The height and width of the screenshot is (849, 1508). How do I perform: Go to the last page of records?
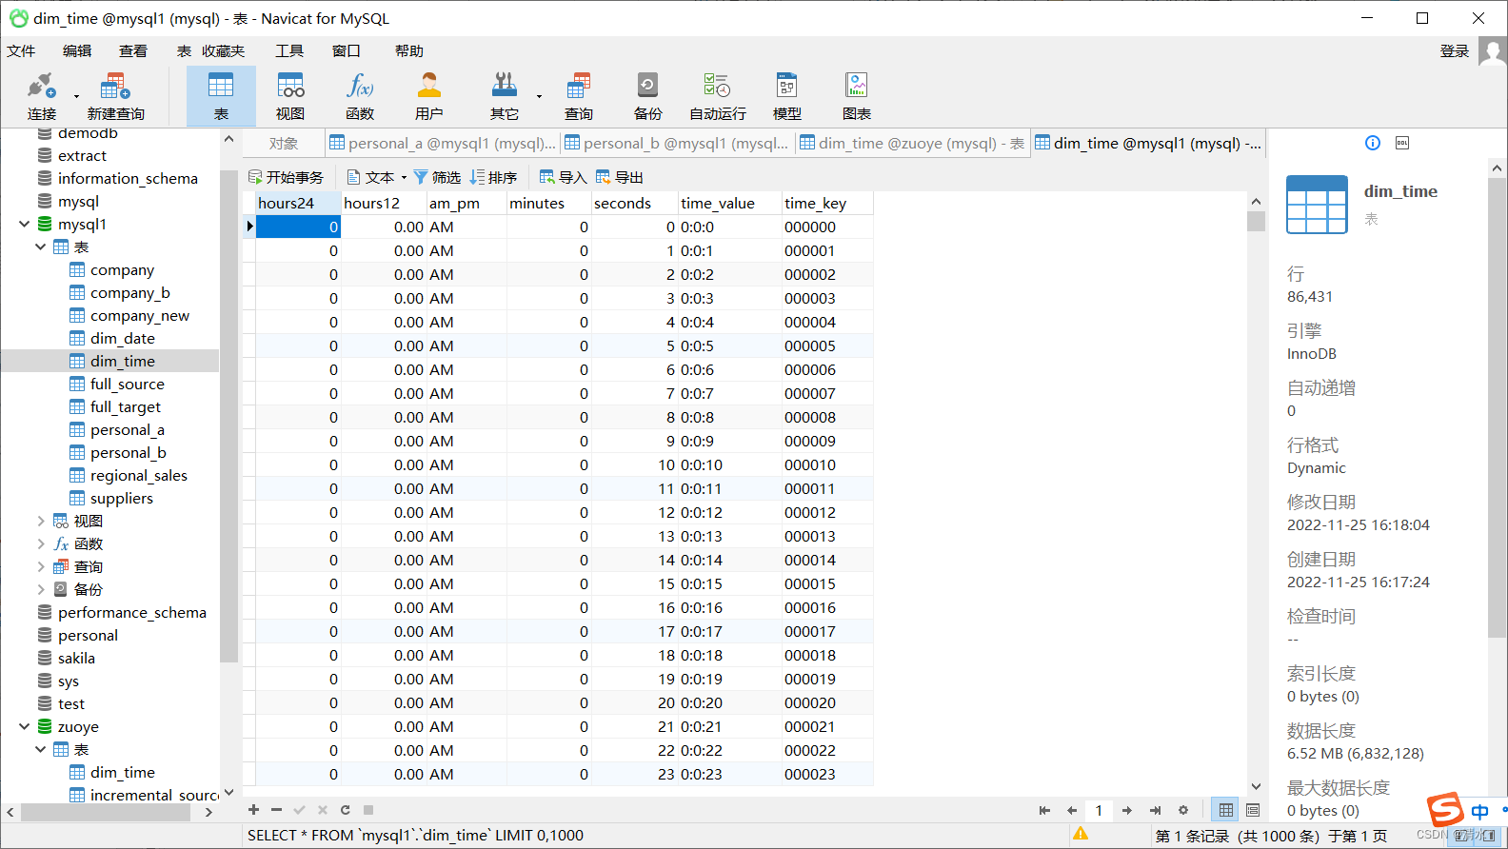[x=1155, y=811]
